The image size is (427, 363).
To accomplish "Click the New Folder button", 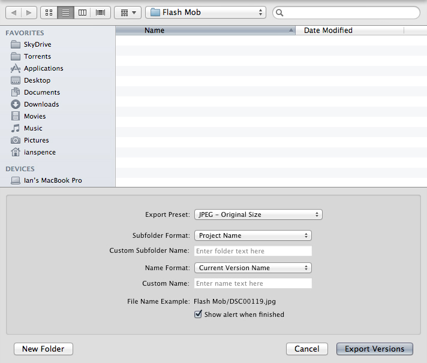I will 43,349.
